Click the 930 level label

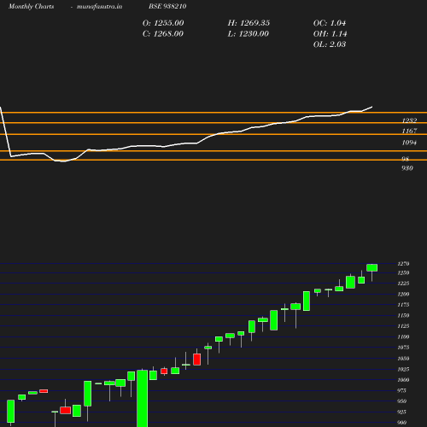click(x=407, y=168)
